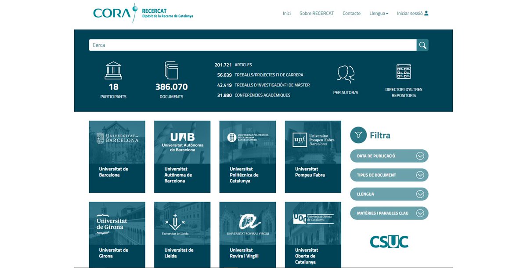
Task: Click the participants building icon
Action: 113,70
